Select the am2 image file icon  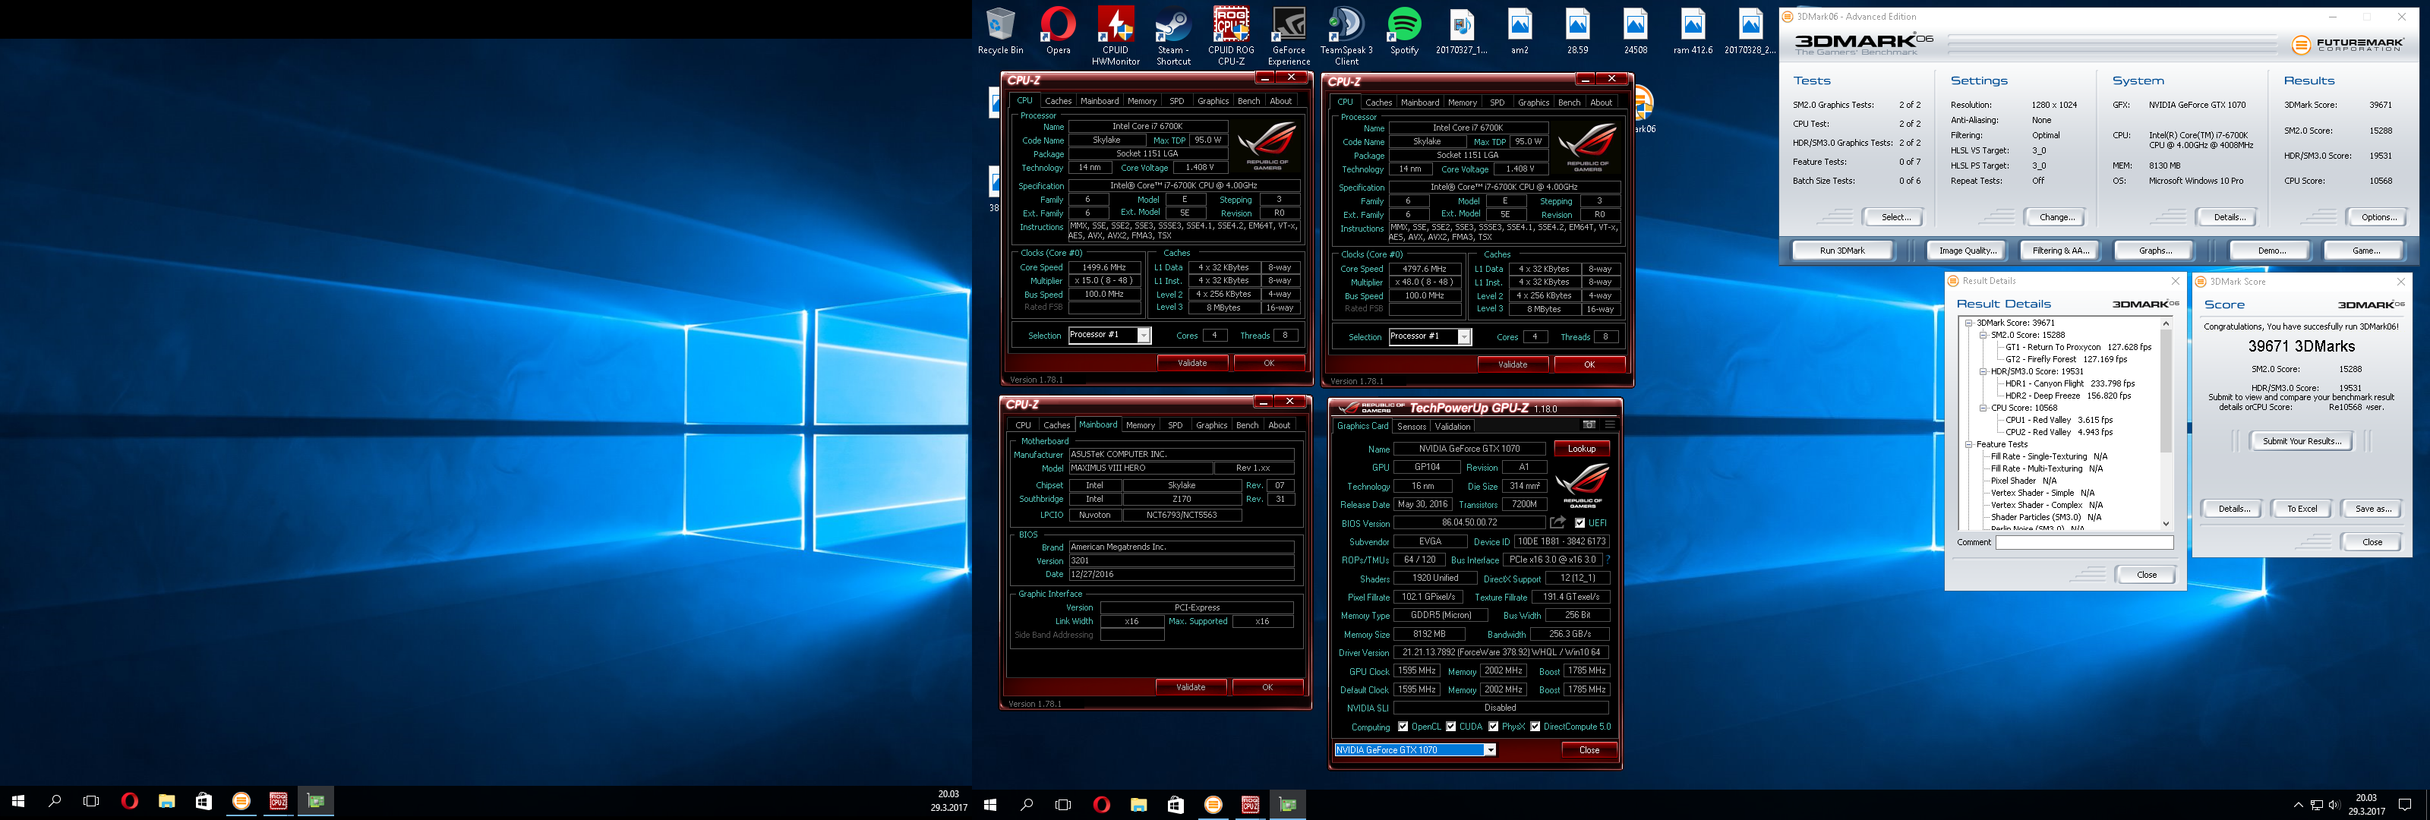coord(1520,31)
